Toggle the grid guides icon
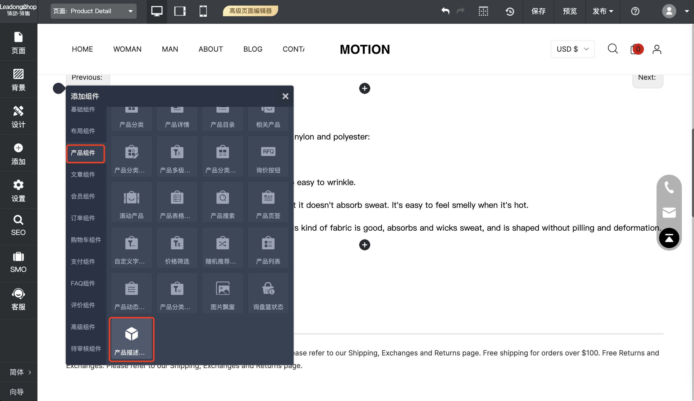The width and height of the screenshot is (694, 401). (x=483, y=11)
